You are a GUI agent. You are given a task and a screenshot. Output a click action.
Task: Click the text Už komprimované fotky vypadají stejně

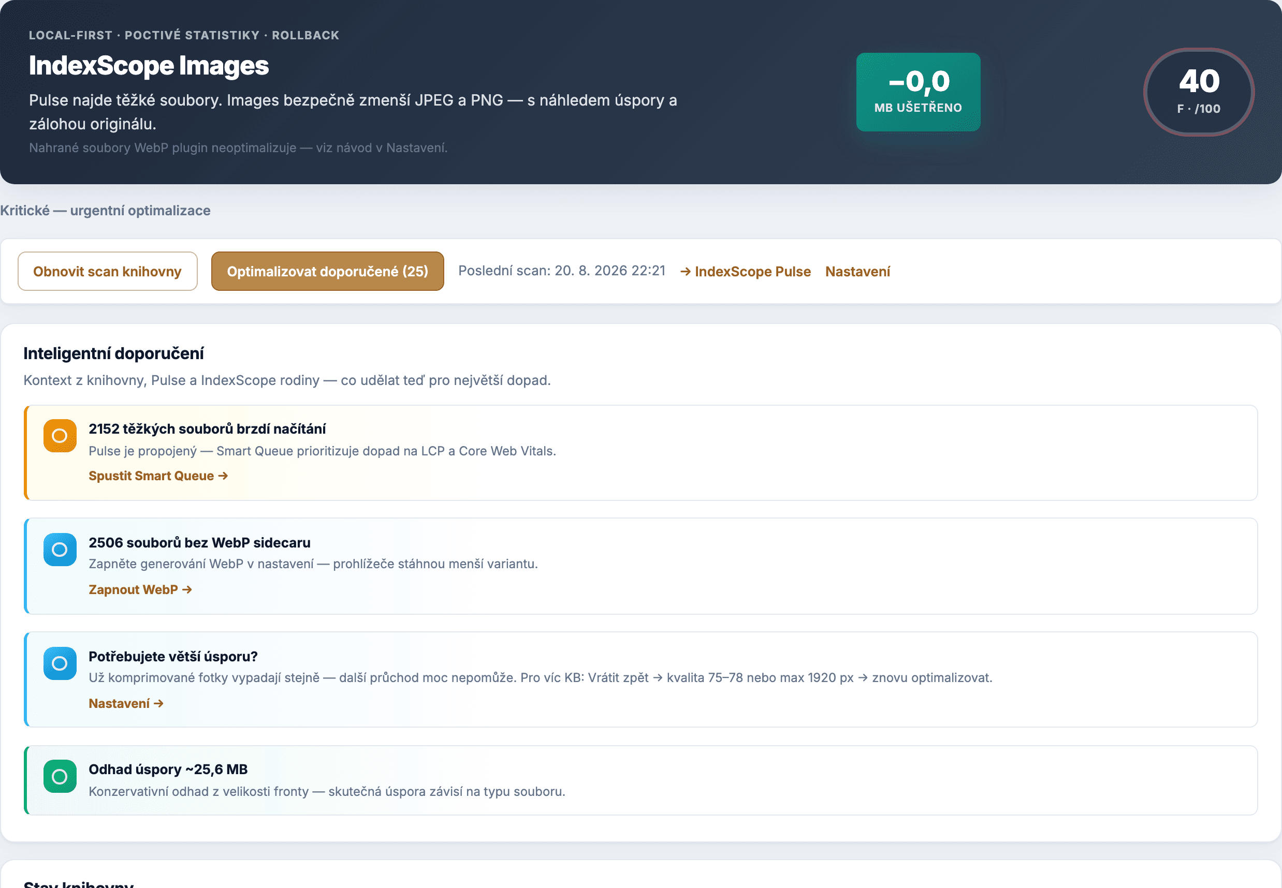click(x=540, y=677)
